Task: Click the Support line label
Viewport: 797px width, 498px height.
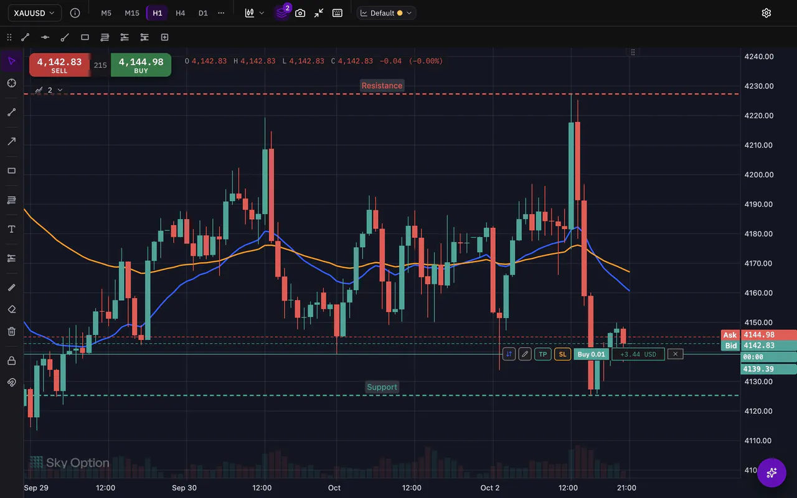Action: [x=382, y=387]
